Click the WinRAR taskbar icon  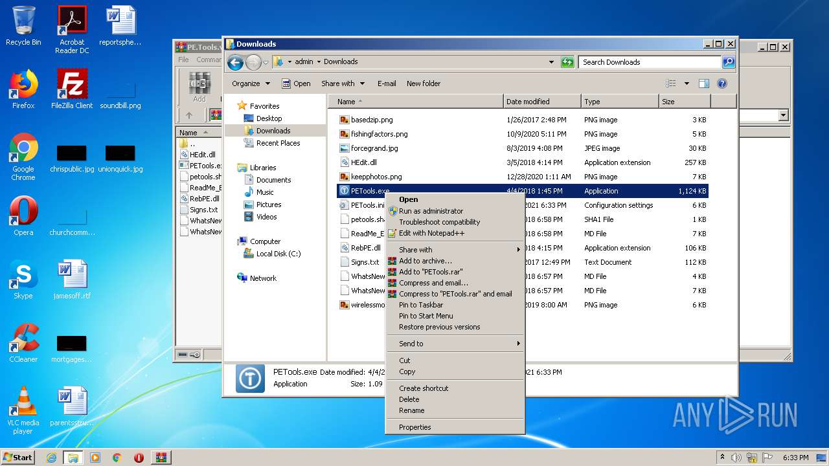click(161, 458)
